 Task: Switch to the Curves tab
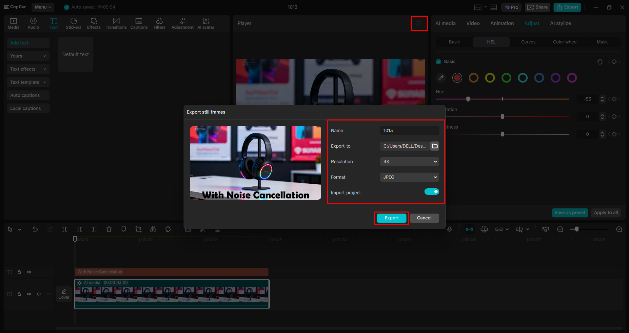click(528, 42)
